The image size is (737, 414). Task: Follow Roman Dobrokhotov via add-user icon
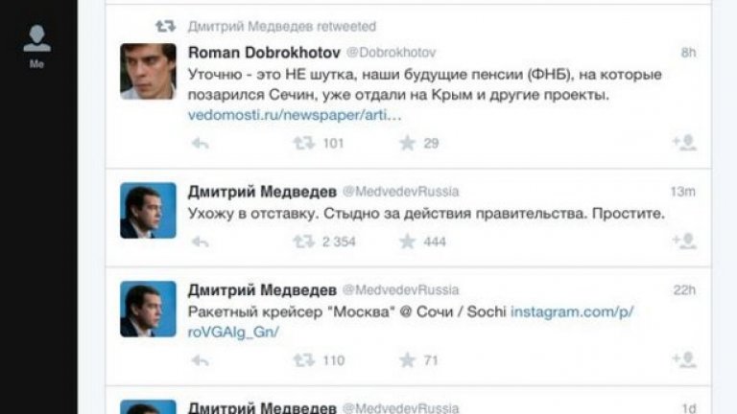pyautogui.click(x=683, y=143)
